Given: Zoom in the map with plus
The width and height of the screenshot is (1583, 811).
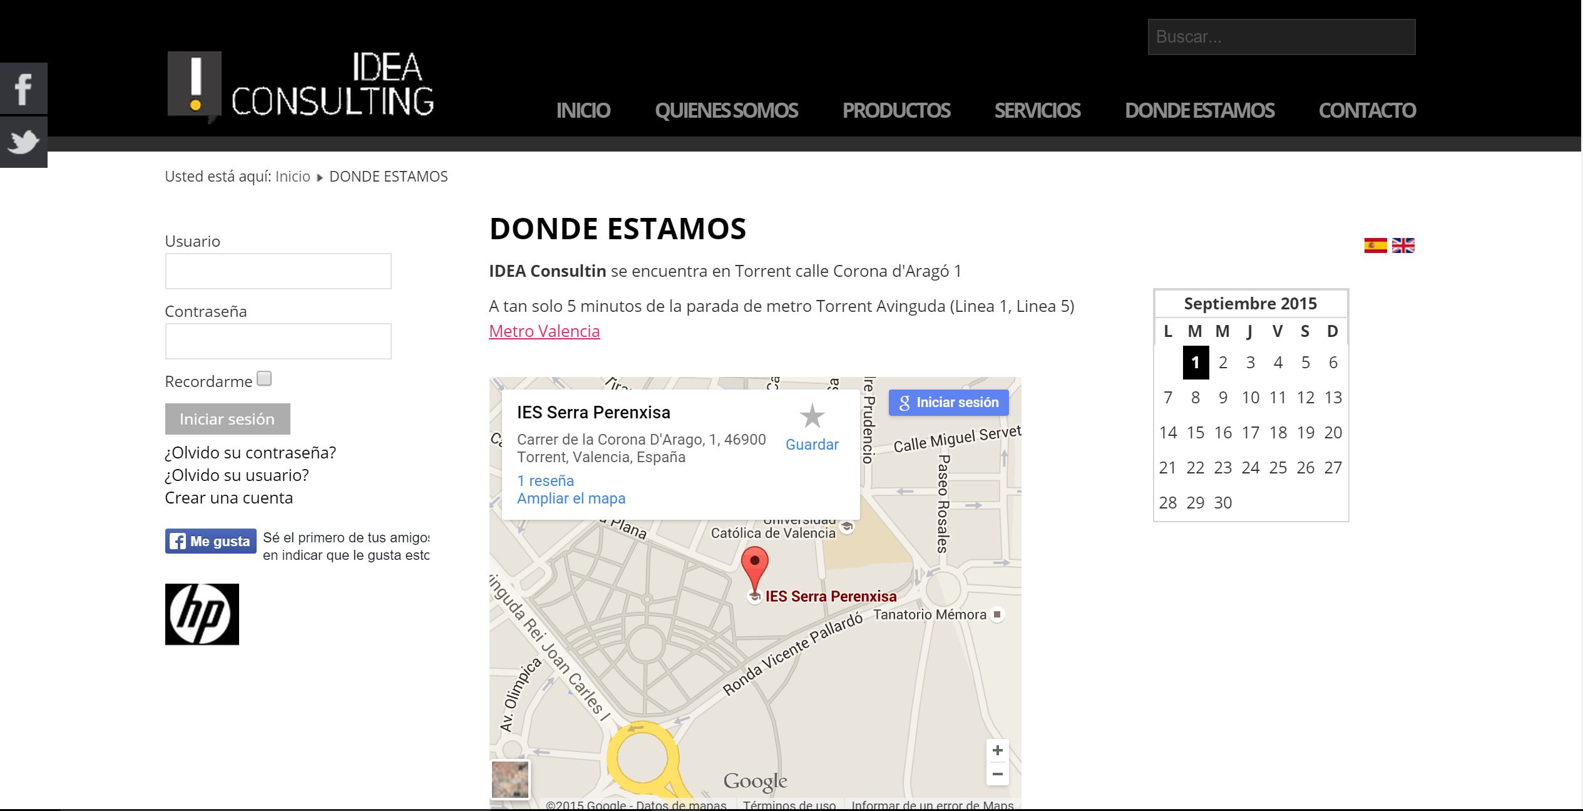Looking at the screenshot, I should 997,750.
